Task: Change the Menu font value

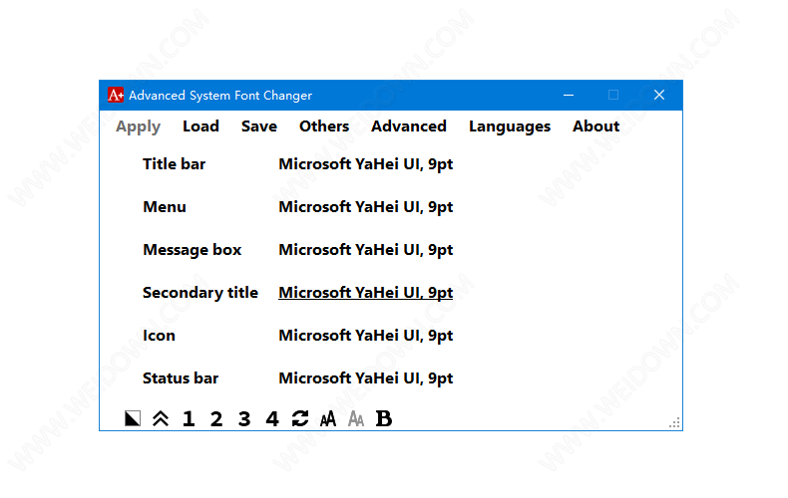Action: [366, 207]
